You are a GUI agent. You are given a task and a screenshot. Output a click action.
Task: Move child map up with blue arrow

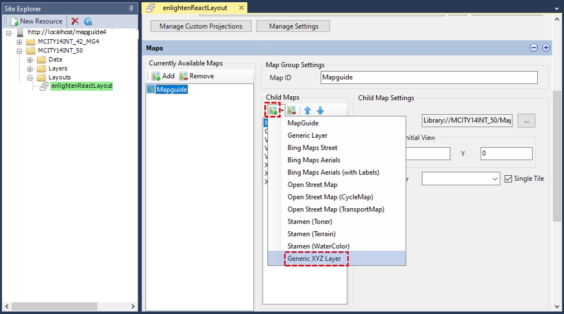pos(307,110)
